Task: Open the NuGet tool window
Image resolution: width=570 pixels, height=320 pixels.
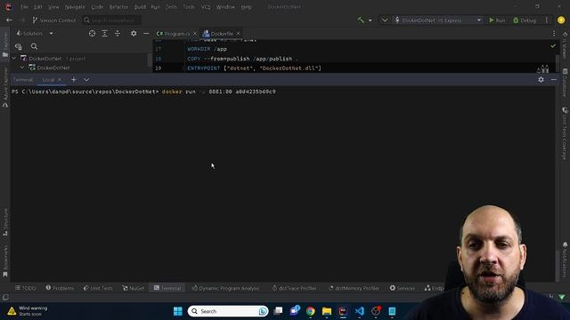Action: (x=133, y=288)
